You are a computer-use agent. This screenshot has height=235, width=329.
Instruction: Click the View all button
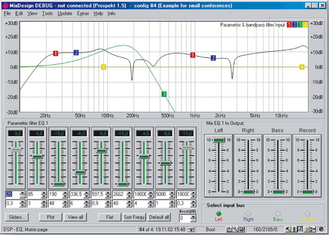coord(75,217)
